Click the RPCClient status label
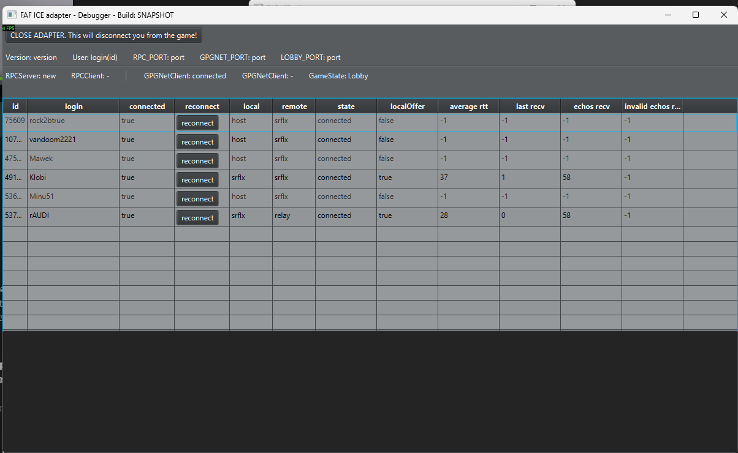The image size is (738, 453). click(x=90, y=76)
